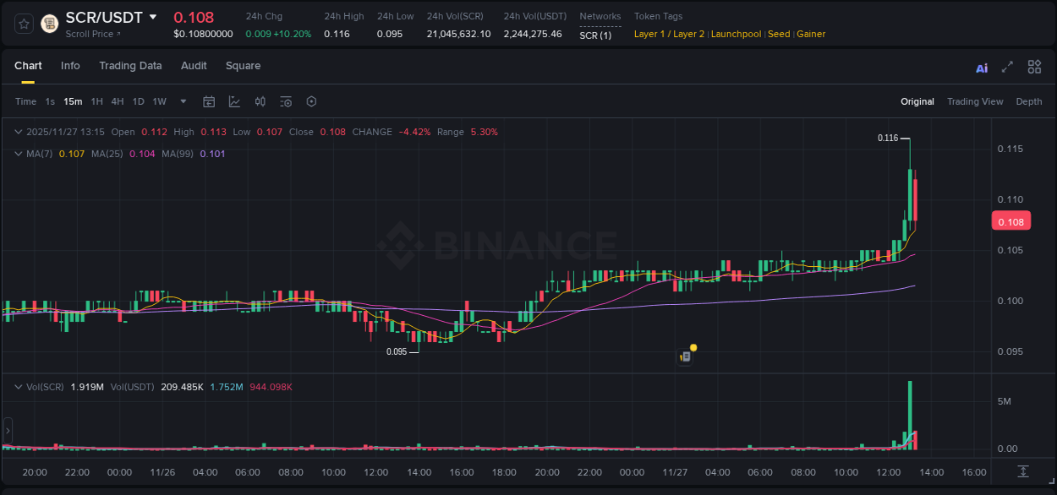This screenshot has width=1057, height=495.
Task: Select the candlestick comparison icon
Action: pos(260,101)
